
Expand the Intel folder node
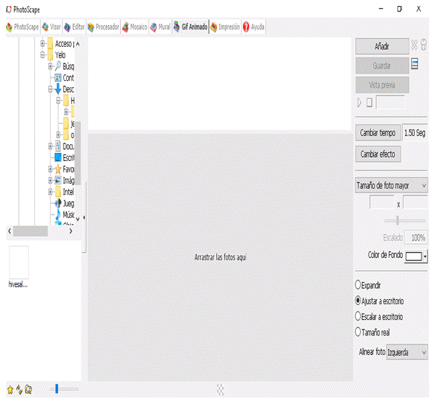[x=50, y=192]
